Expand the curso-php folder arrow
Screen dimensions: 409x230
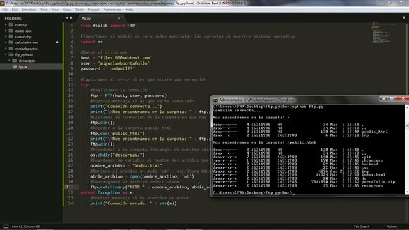pos(6,37)
